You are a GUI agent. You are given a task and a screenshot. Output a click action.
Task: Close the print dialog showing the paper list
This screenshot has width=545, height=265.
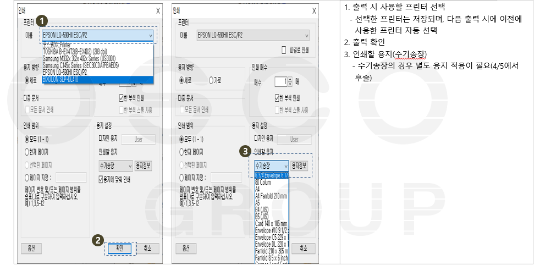point(314,11)
